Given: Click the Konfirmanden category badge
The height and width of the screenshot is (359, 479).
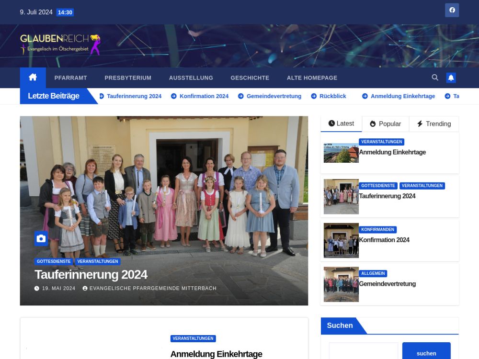Looking at the screenshot, I should click(x=377, y=229).
